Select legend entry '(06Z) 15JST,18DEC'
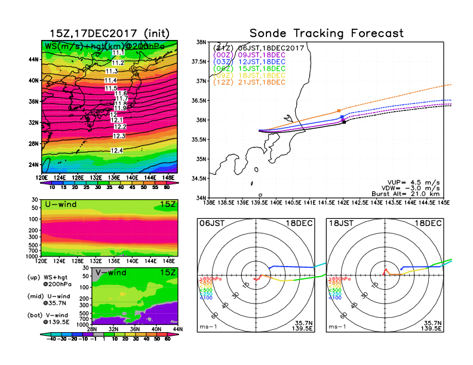 [249, 69]
